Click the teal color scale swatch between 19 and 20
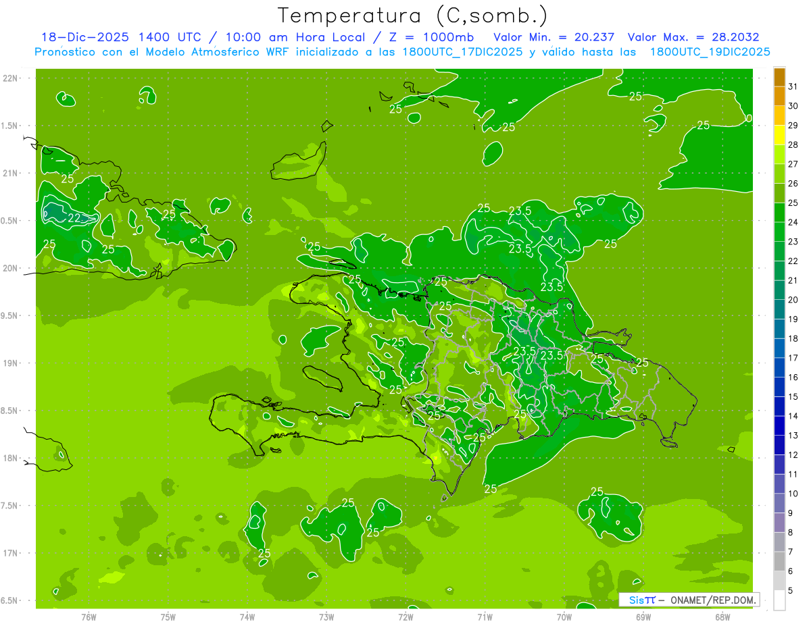 779,309
